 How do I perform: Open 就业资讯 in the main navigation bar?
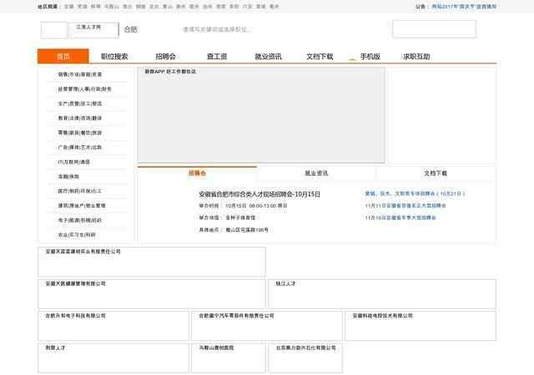269,57
